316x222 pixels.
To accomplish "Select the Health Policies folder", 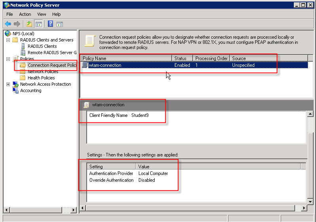I will [41, 78].
